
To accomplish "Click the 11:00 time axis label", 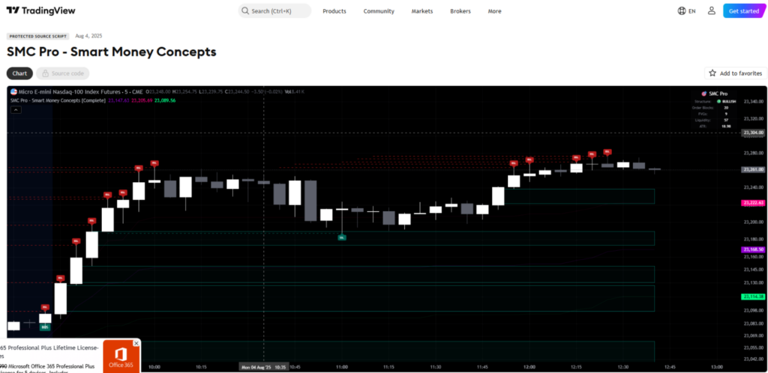I will coord(342,367).
